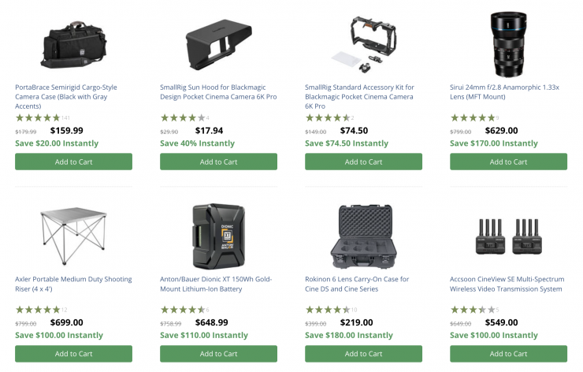The height and width of the screenshot is (372, 583).
Task: Open the SmallRig Sun Hood product image
Action: click(219, 45)
